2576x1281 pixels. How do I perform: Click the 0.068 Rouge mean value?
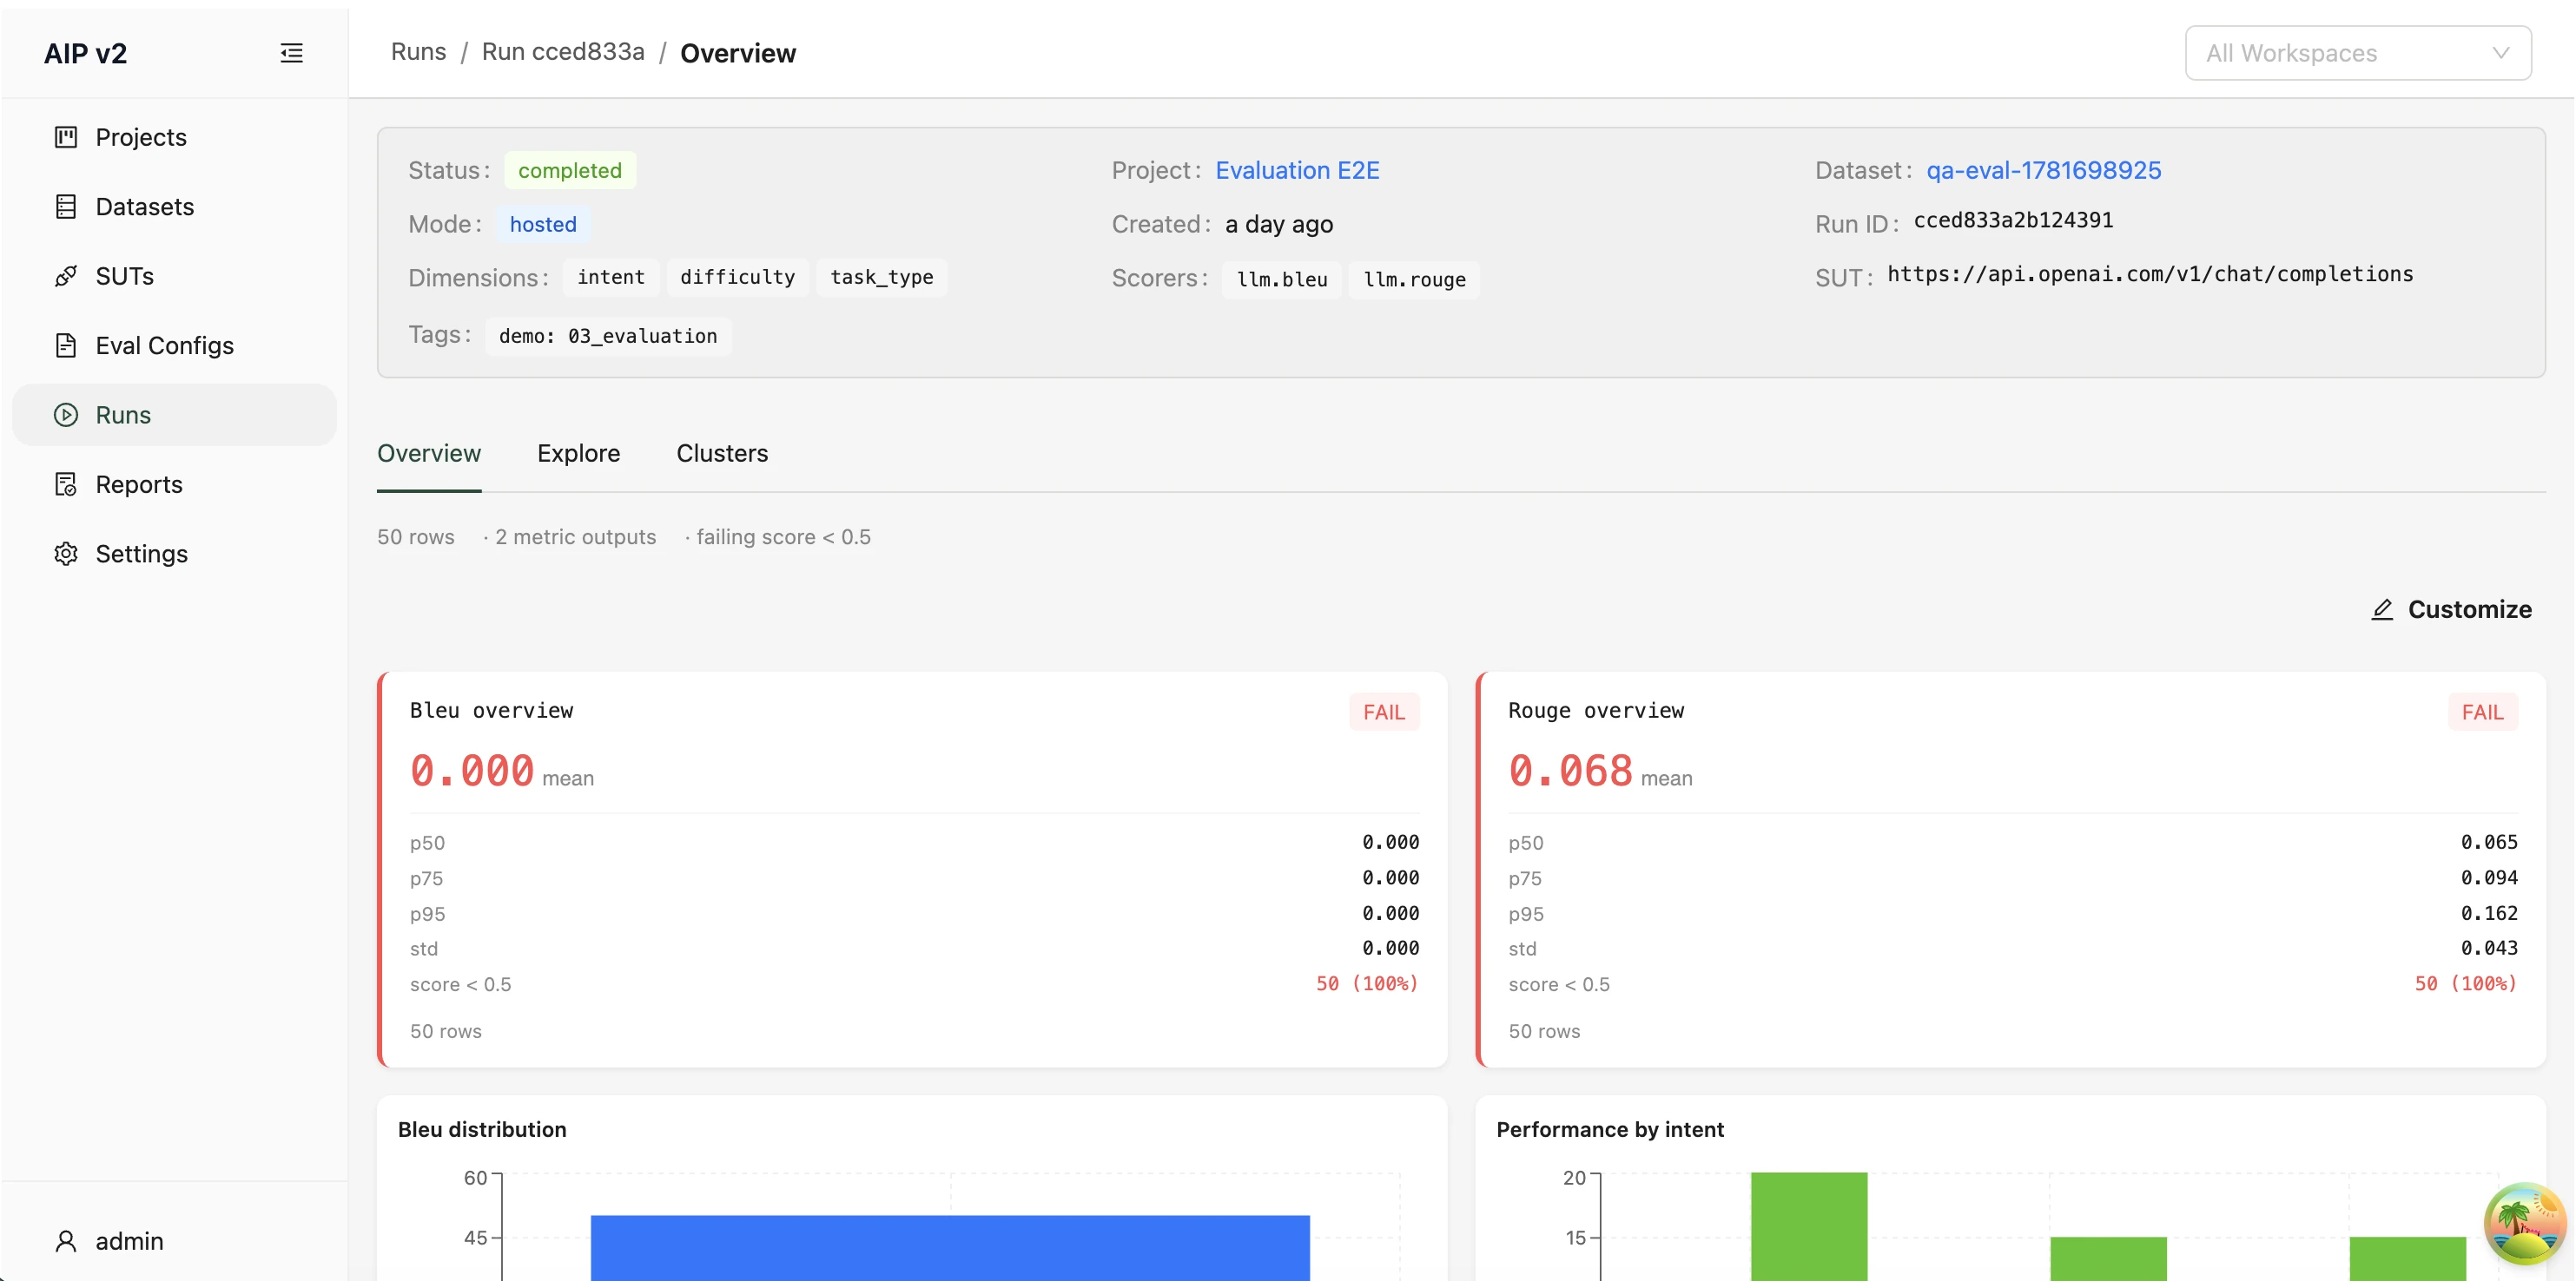click(x=1570, y=772)
